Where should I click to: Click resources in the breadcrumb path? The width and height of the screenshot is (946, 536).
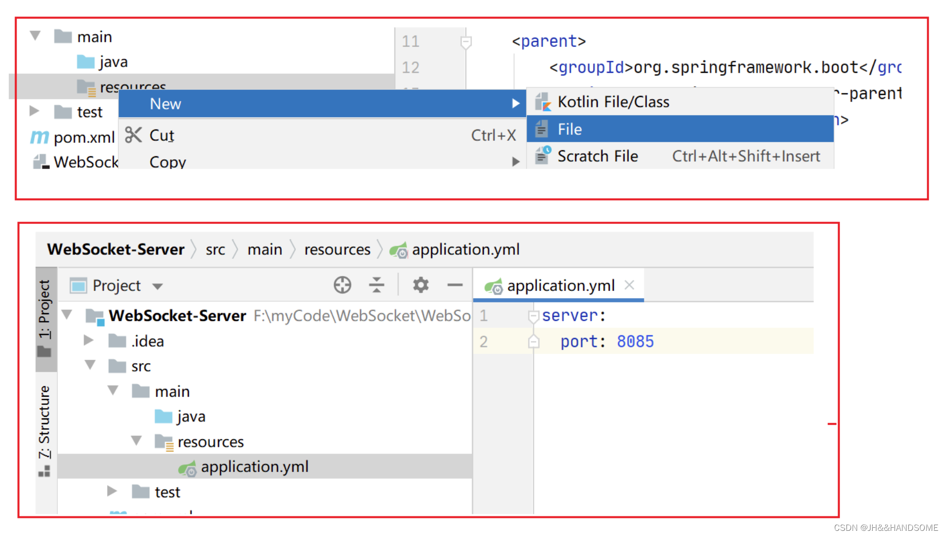point(337,250)
